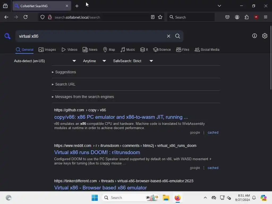Open the Pocket save button
Image resolution: width=272 pixels, height=204 pixels.
click(x=227, y=17)
